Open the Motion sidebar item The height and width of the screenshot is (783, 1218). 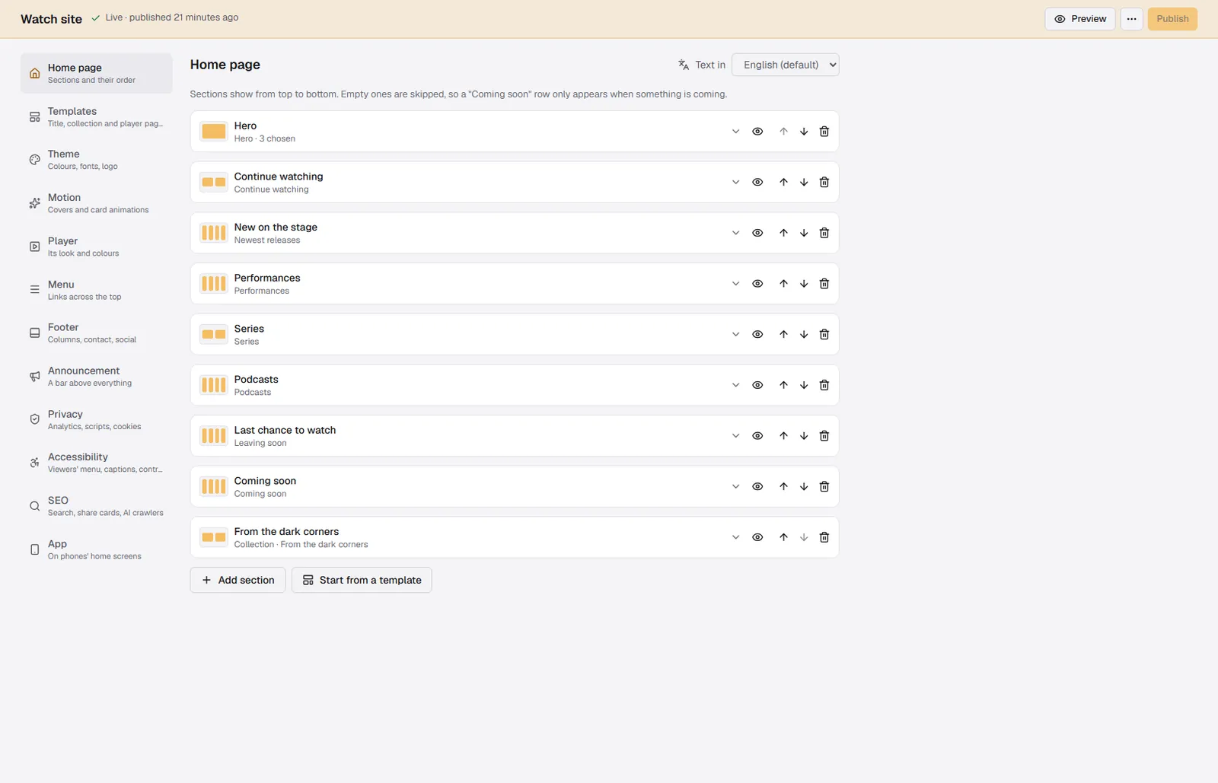[x=97, y=203]
